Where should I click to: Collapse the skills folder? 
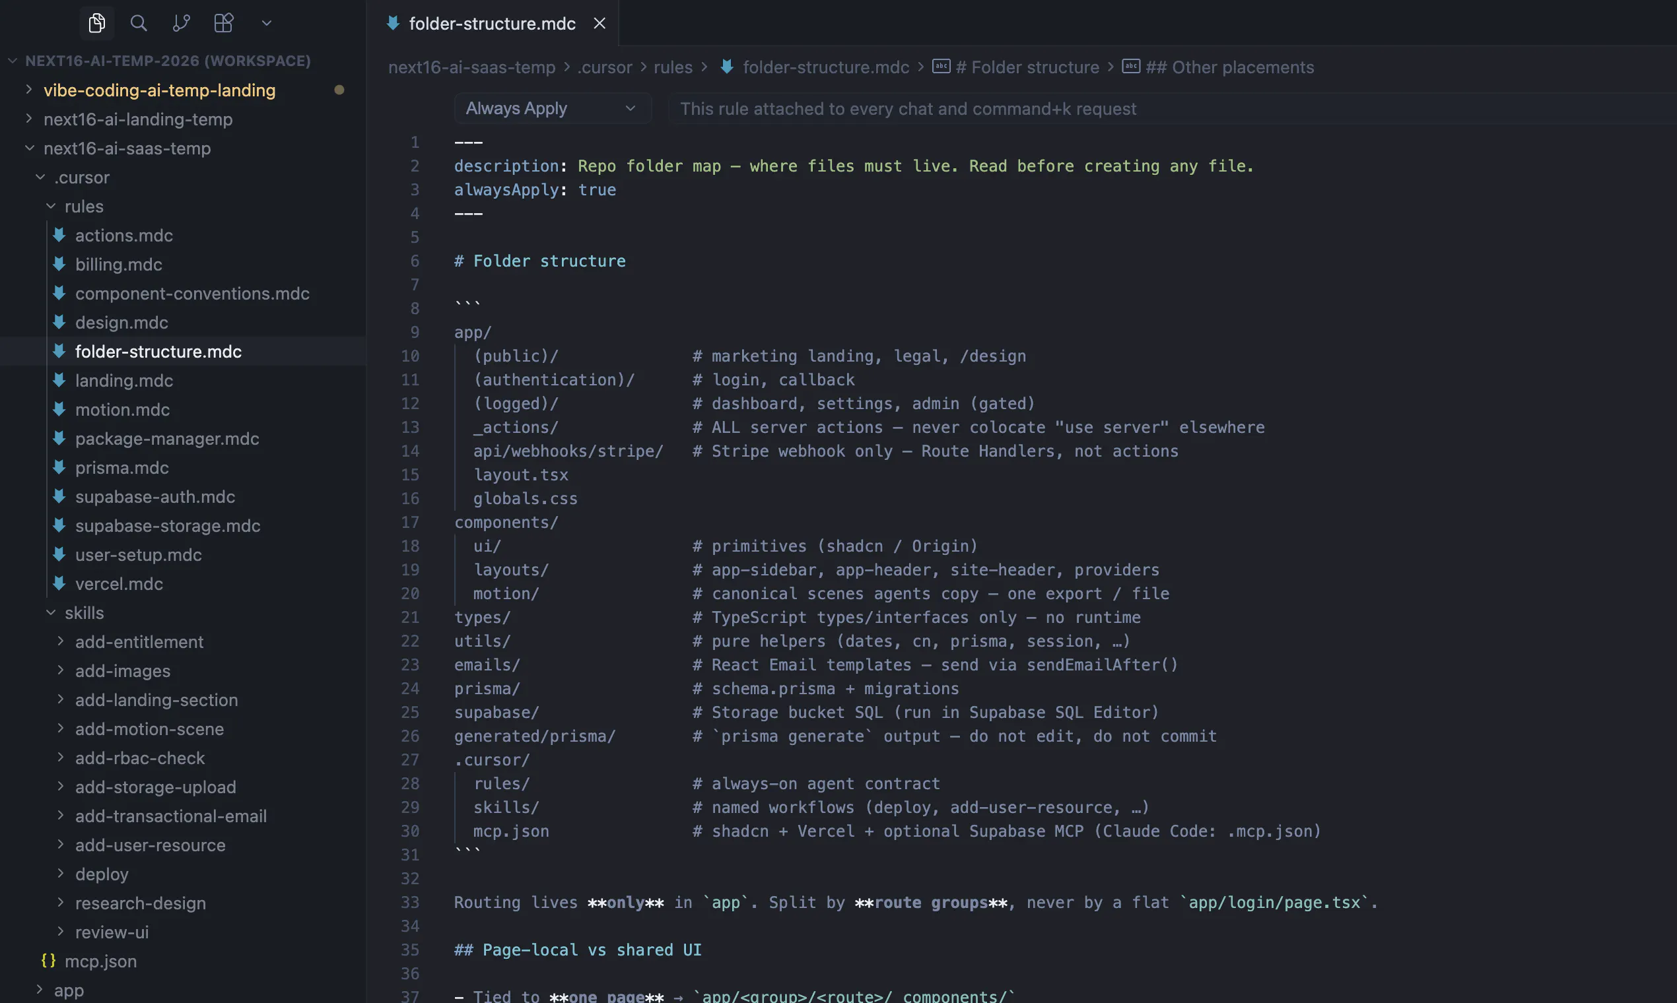84,612
